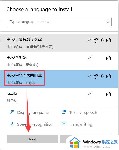This screenshot has width=119, height=150.
Task: Click display language icon in Isizulu row
Action: coord(89,94)
